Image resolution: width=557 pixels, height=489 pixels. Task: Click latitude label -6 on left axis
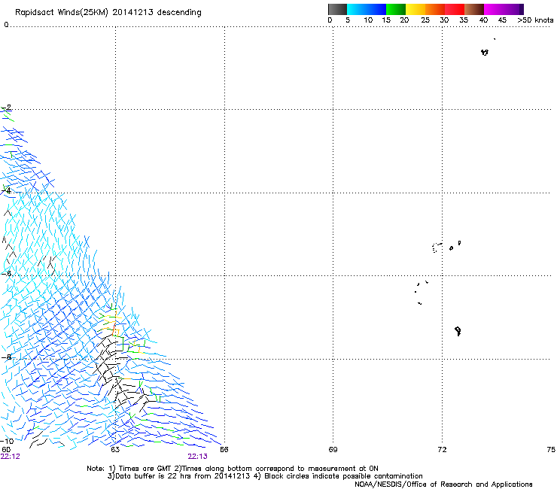coord(6,273)
